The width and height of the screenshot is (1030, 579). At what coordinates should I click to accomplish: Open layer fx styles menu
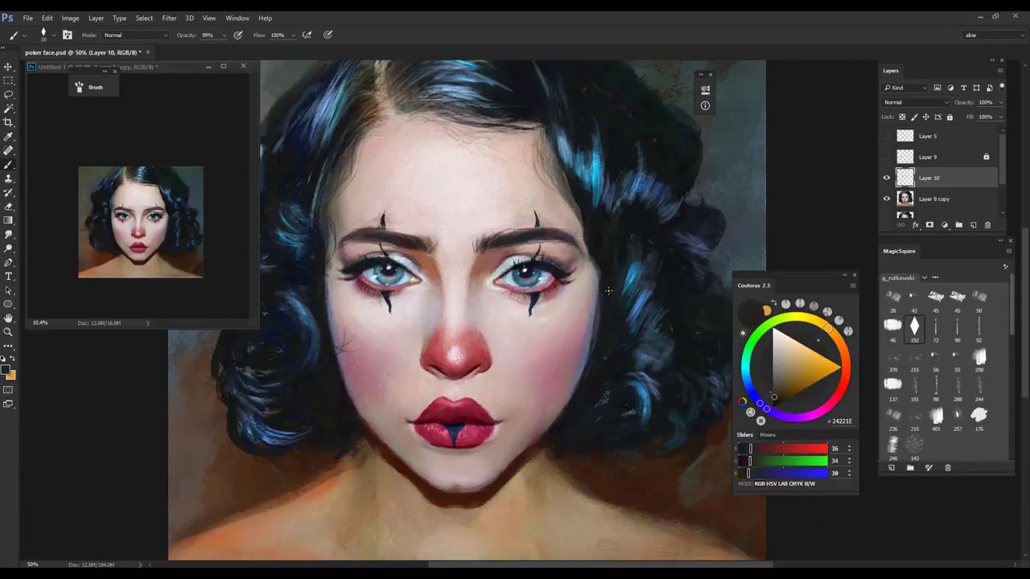coord(915,225)
